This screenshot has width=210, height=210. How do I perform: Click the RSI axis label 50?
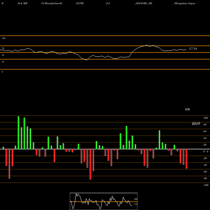pyautogui.click(x=3, y=55)
